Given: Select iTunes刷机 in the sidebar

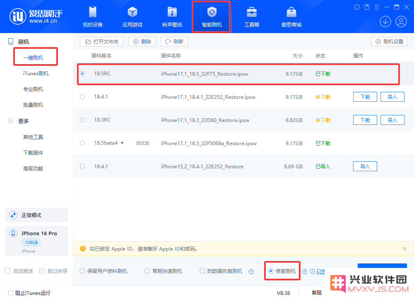Looking at the screenshot, I should point(36,74).
